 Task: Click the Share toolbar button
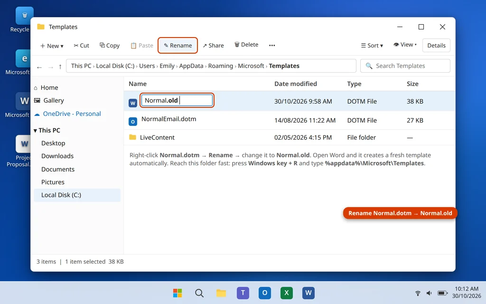[213, 45]
